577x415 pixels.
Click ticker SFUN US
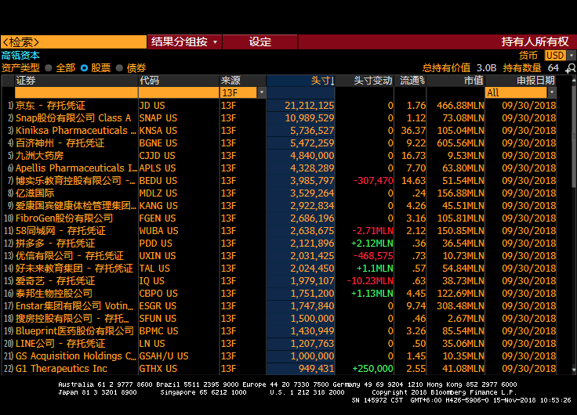[x=158, y=319]
